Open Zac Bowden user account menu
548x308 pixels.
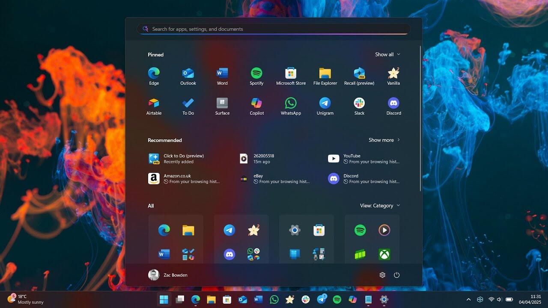point(168,275)
